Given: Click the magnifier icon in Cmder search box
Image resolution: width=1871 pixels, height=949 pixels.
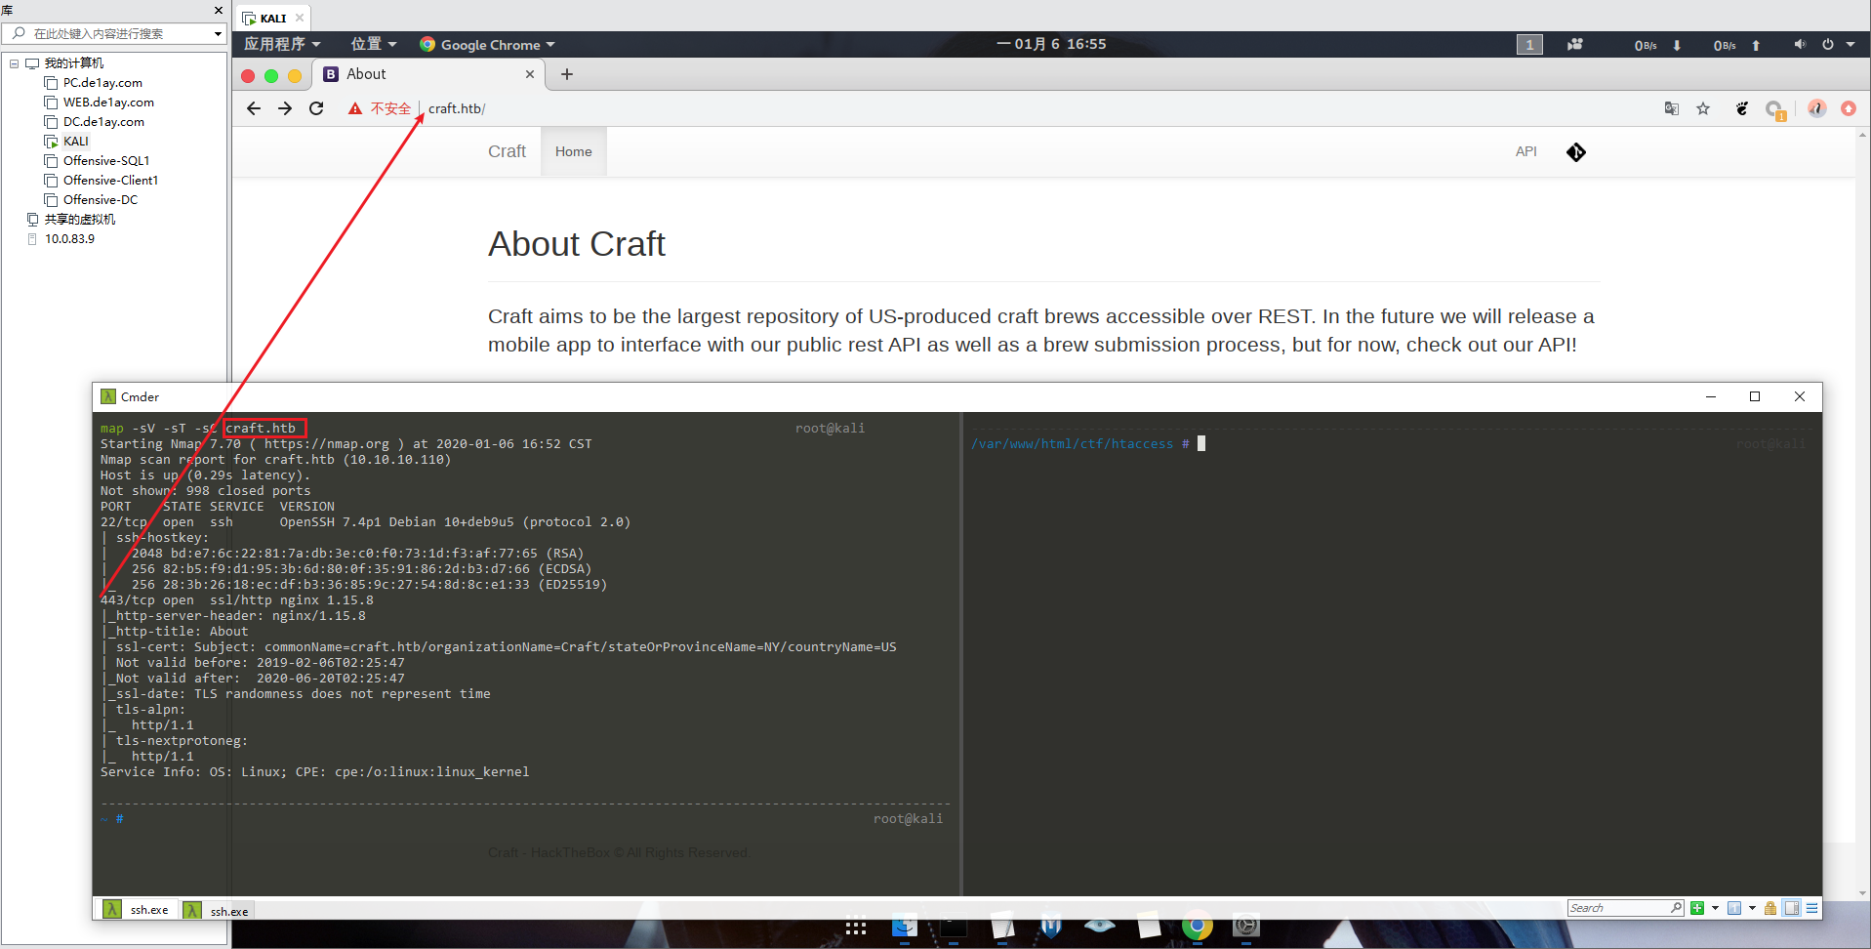Looking at the screenshot, I should tap(1676, 907).
